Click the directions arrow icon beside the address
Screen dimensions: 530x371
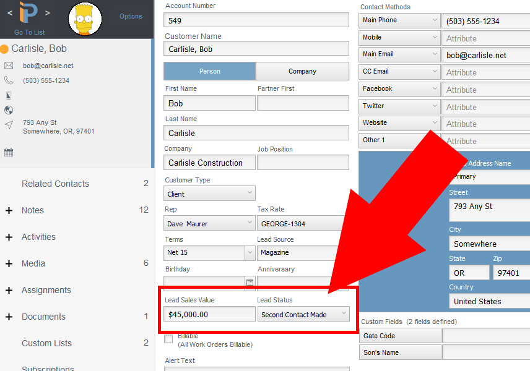[8, 126]
